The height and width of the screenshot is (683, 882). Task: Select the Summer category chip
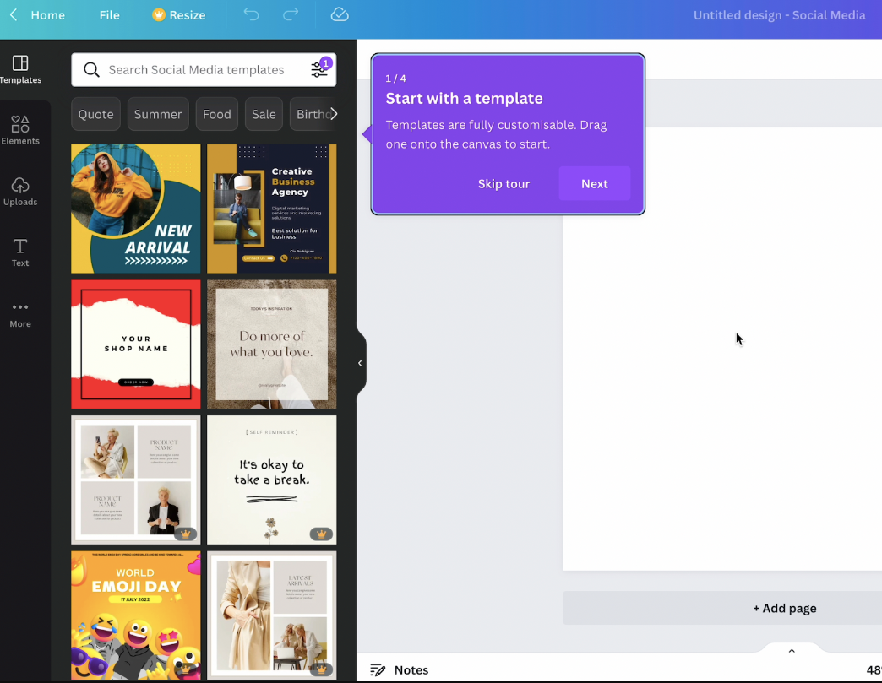click(x=157, y=113)
